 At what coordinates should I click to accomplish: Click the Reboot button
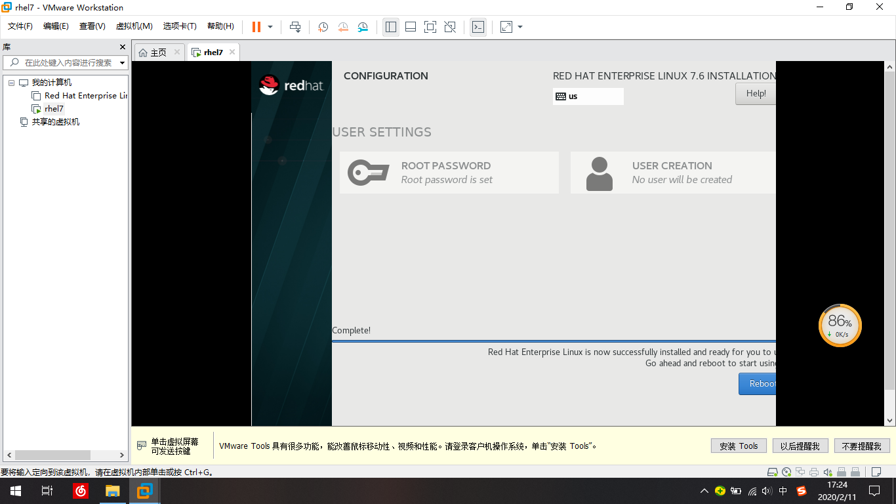[x=758, y=384]
